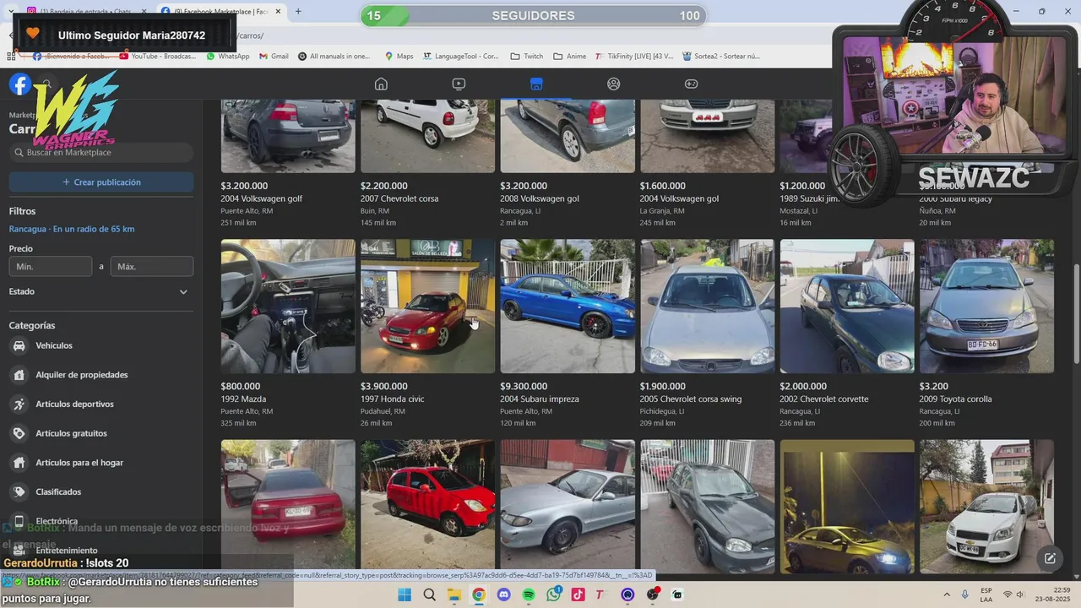The width and height of the screenshot is (1081, 608).
Task: Click the Facebook logo
Action: point(20,84)
